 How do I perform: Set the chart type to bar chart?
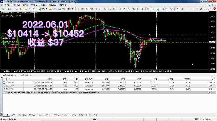[x=119, y=9]
